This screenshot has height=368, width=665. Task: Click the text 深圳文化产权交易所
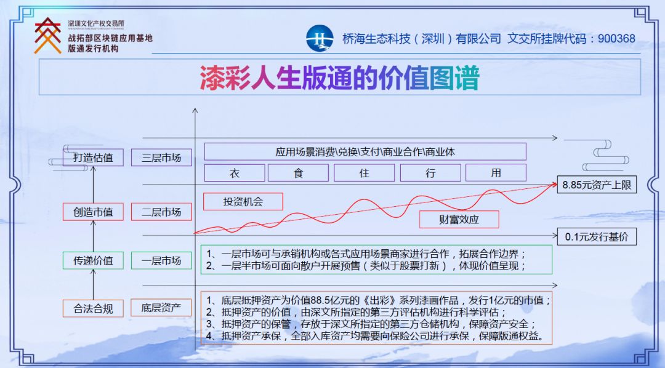tap(96, 23)
